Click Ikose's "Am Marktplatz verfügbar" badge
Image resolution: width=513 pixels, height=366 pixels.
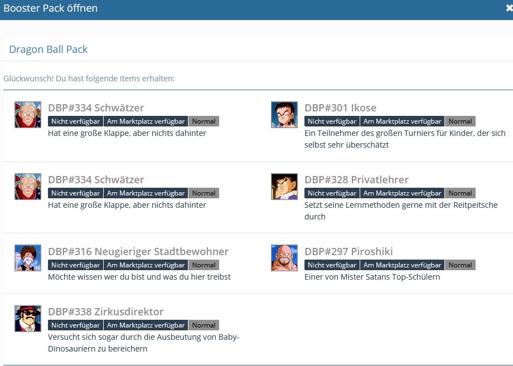[x=402, y=121]
